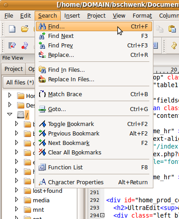Click the root drive icon in file tree
179x219 pixels.
pos(20,115)
